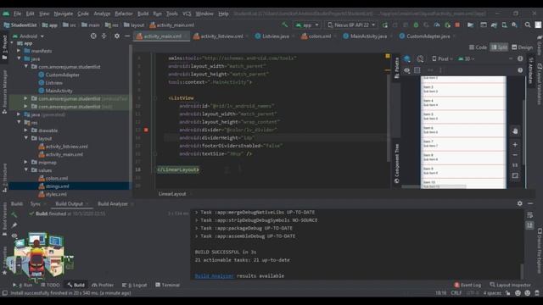Click the hammer icon in Build panel
The width and height of the screenshot is (543, 305).
(x=14, y=214)
